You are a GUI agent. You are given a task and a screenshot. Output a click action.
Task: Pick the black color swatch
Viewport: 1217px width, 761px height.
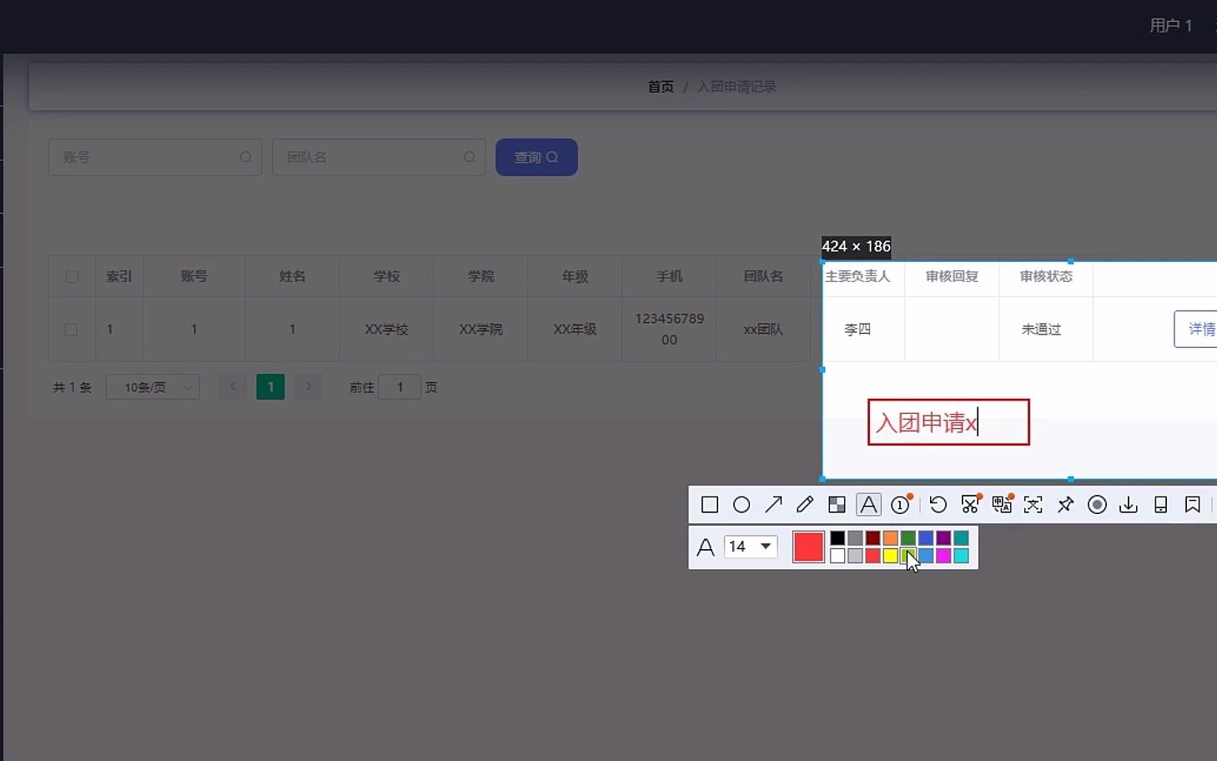click(837, 538)
